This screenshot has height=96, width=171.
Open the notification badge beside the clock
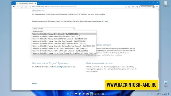point(169,94)
